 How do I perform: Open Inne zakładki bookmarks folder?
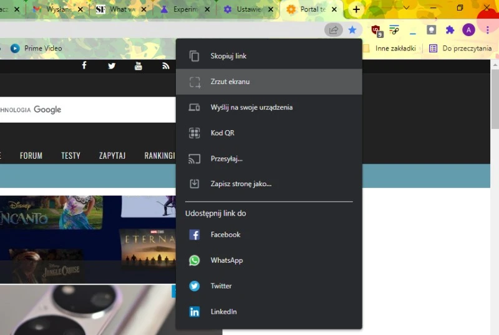389,49
